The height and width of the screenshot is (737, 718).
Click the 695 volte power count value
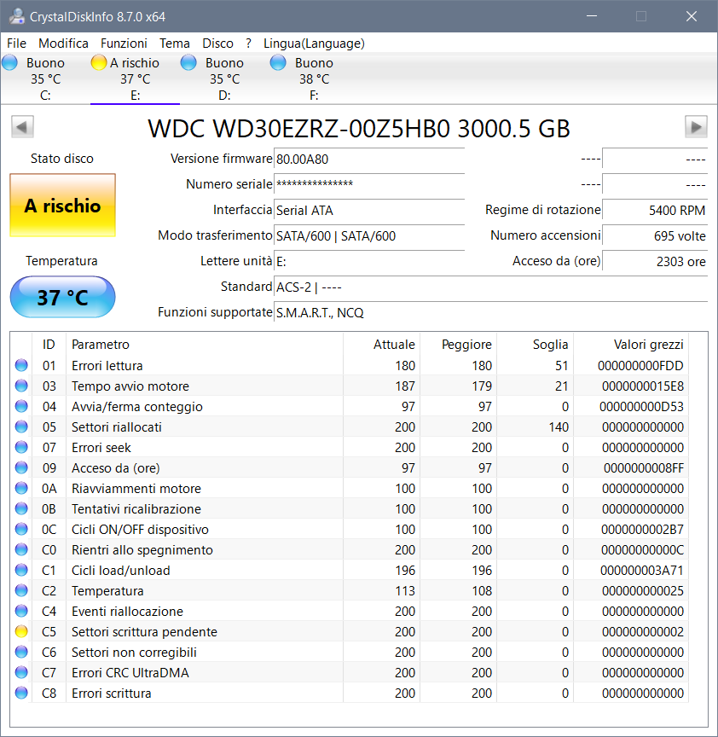(655, 235)
